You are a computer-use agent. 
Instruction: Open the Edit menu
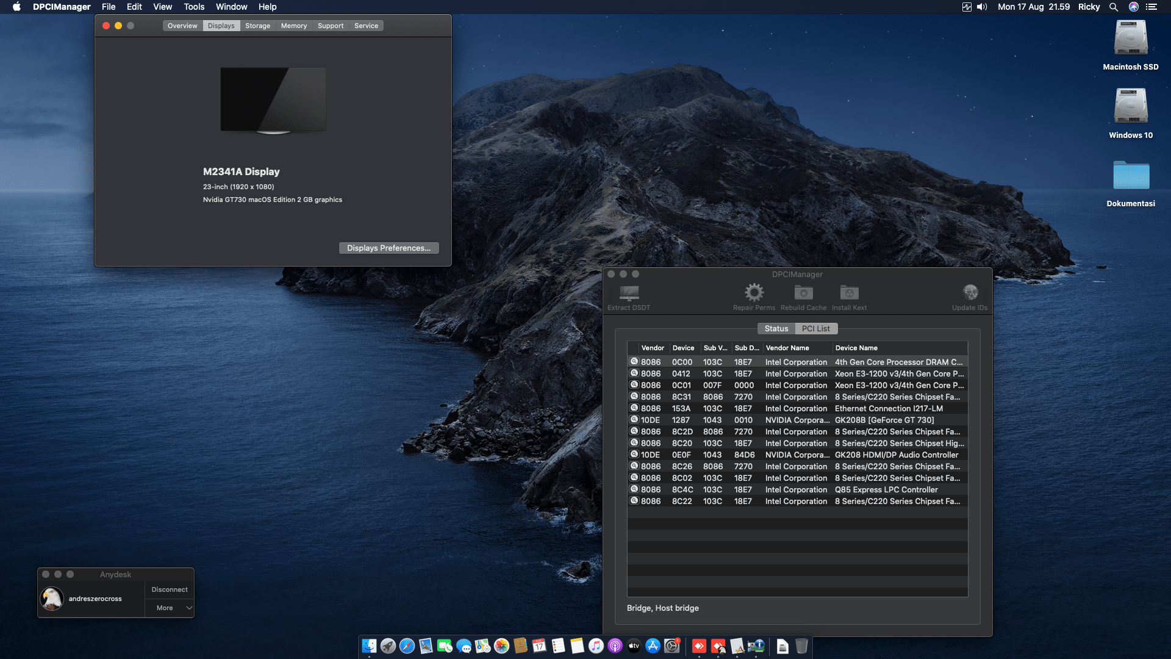(x=134, y=7)
